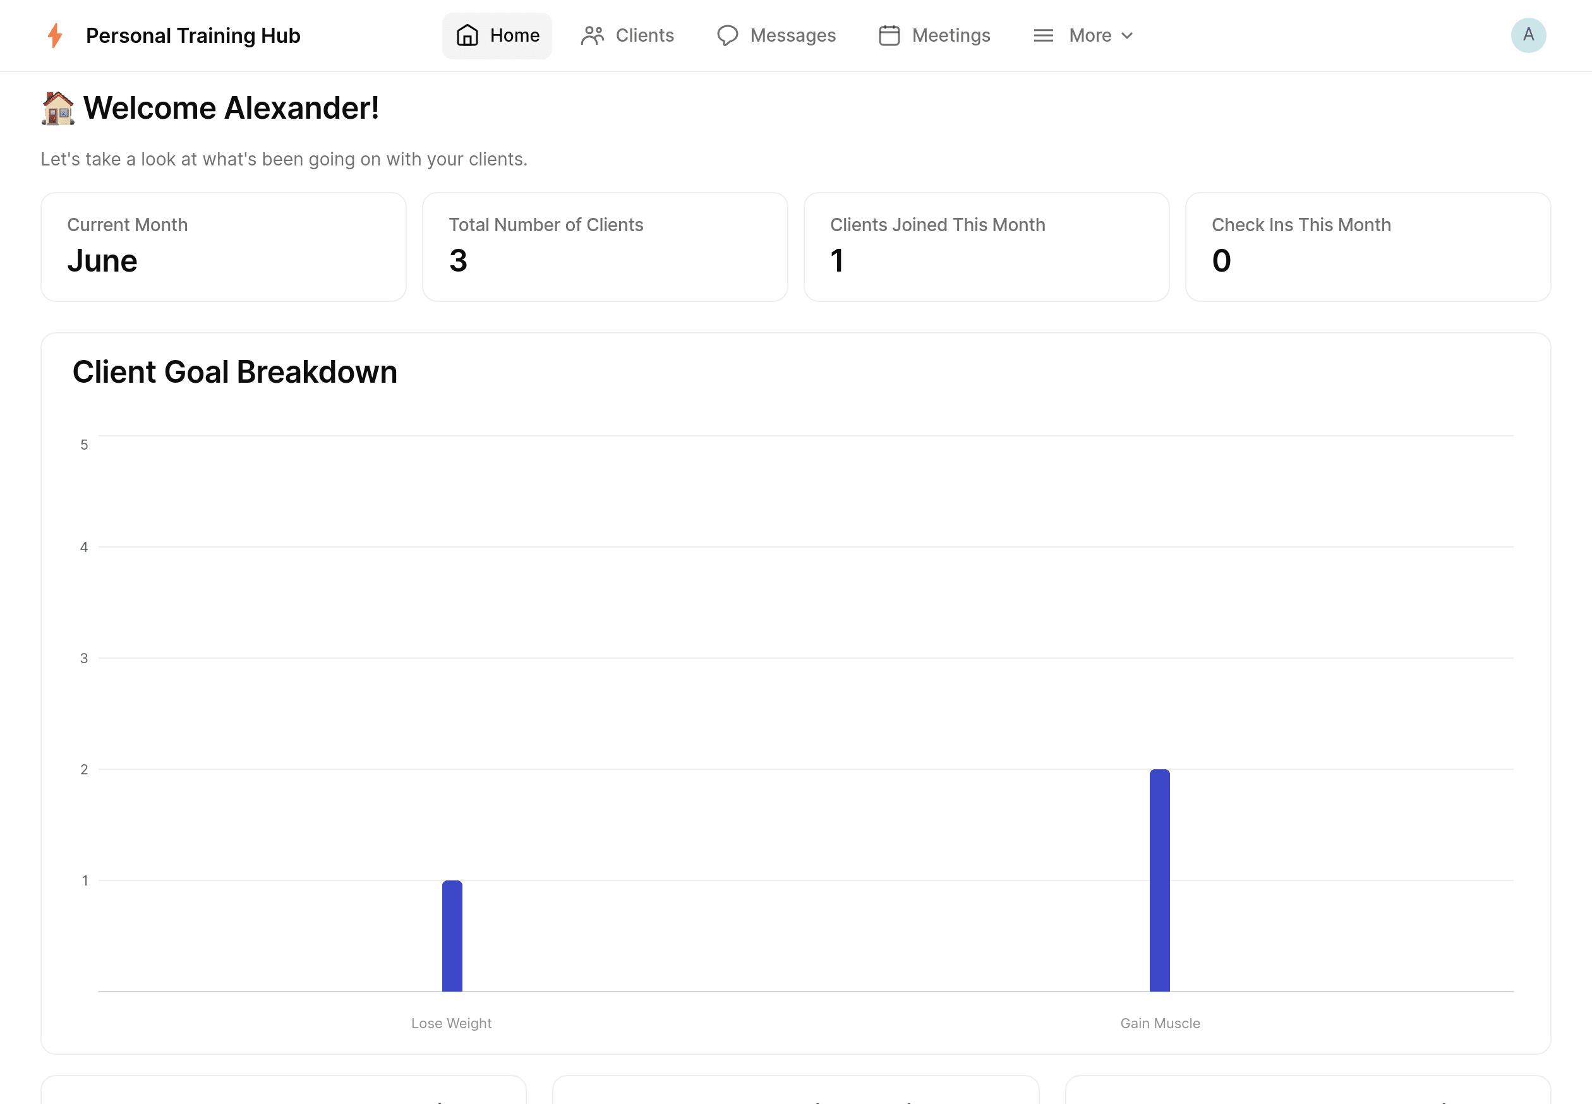Click the Meetings calendar icon
This screenshot has width=1592, height=1104.
pos(889,35)
